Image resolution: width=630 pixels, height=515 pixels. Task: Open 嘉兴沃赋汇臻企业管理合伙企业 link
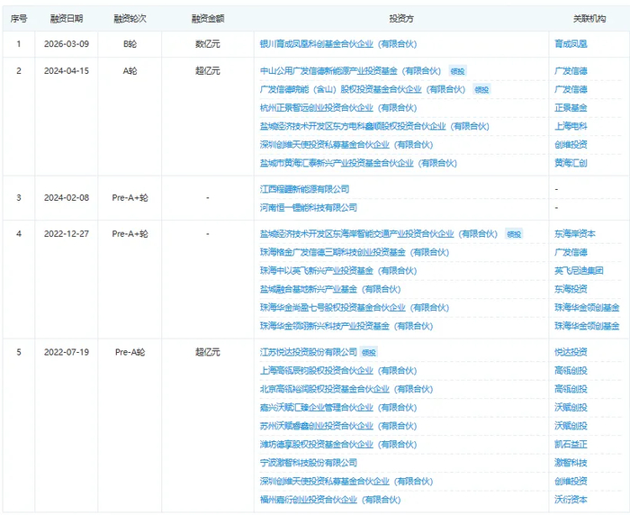point(338,408)
